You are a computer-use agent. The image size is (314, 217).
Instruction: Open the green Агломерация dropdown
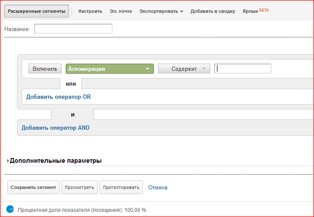pyautogui.click(x=109, y=69)
